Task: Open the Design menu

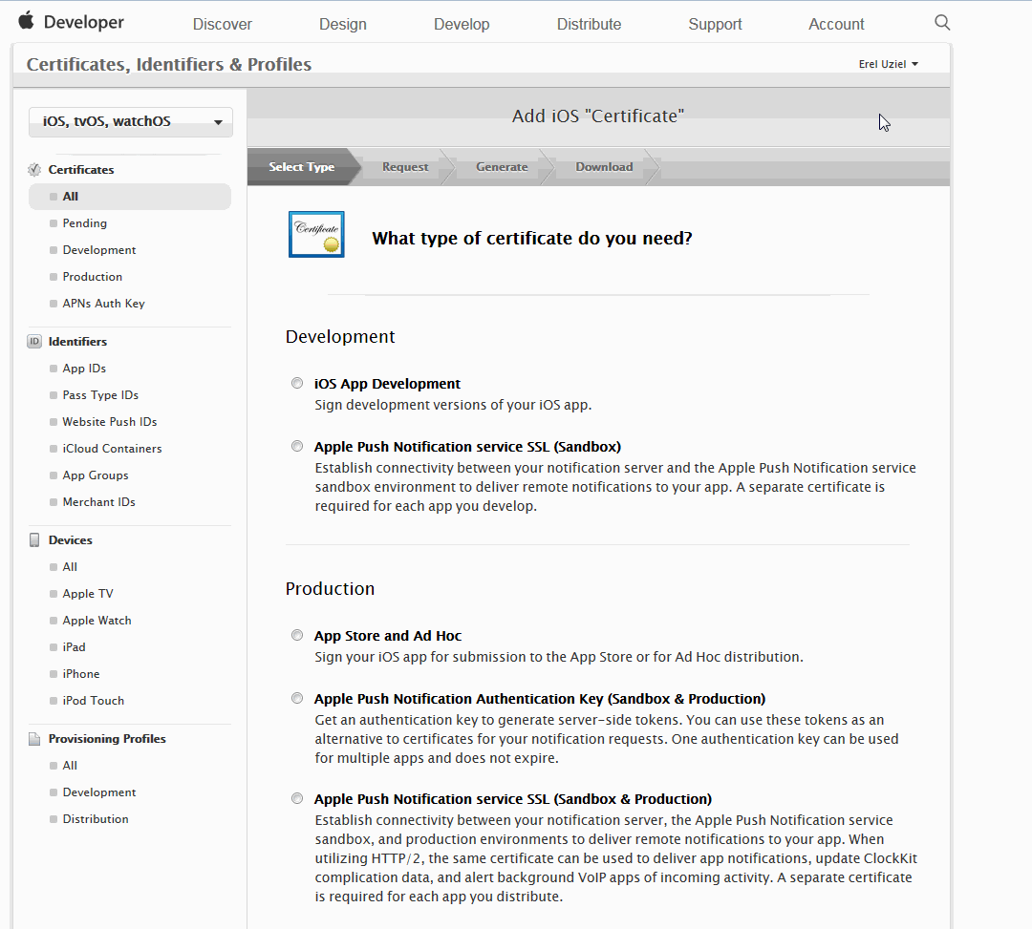Action: [343, 24]
